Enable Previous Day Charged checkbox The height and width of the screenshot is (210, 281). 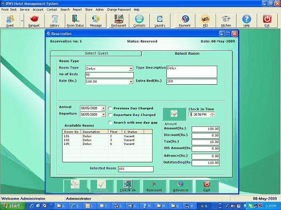pyautogui.click(x=110, y=108)
